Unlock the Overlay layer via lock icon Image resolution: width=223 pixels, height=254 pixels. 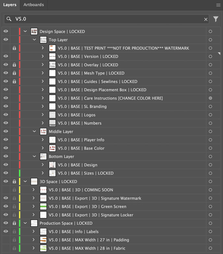(x=14, y=65)
